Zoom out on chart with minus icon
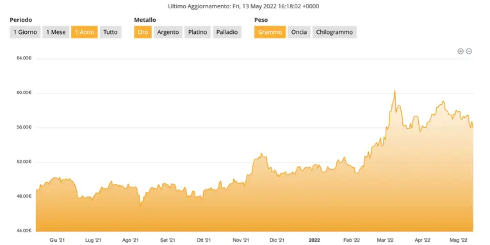The image size is (490, 245). click(469, 51)
